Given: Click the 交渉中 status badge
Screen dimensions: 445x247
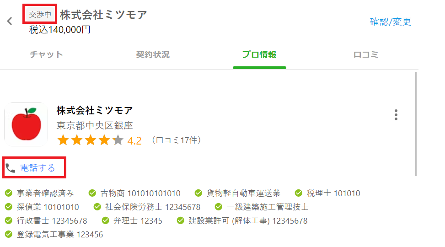Looking at the screenshot, I should point(40,14).
